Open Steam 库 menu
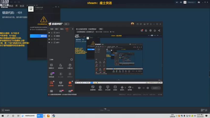Image resolution: width=210 pixels, height=118 pixels. click(x=17, y=6)
